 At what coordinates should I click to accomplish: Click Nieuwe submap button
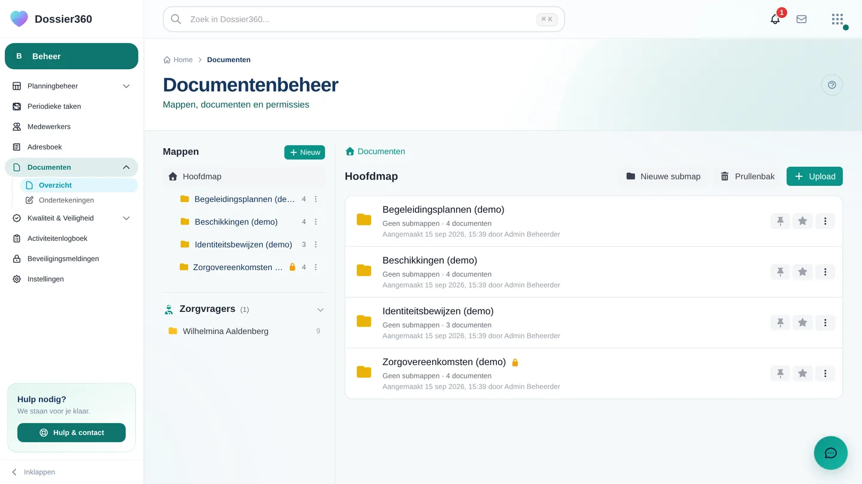tap(663, 176)
